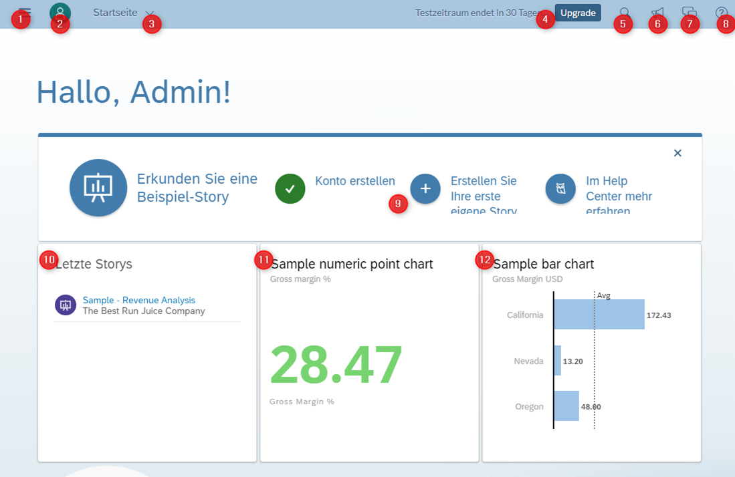Open the help question mark icon
735x477 pixels.
pos(722,13)
